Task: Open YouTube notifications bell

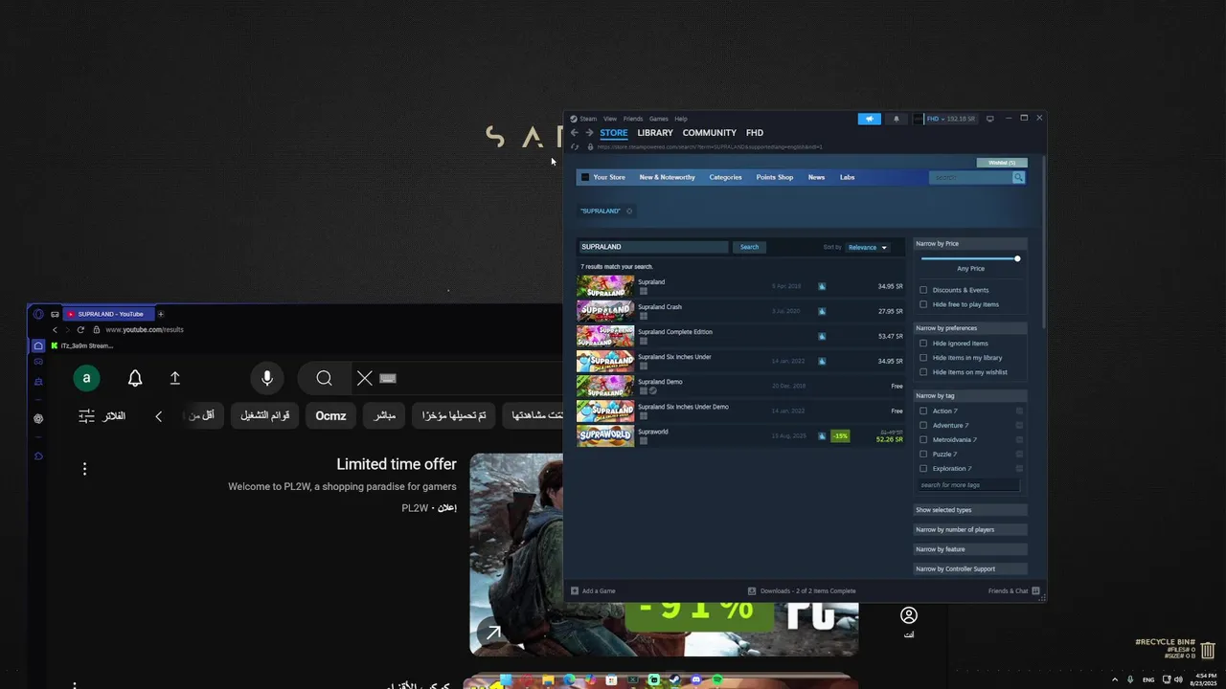Action: click(135, 378)
